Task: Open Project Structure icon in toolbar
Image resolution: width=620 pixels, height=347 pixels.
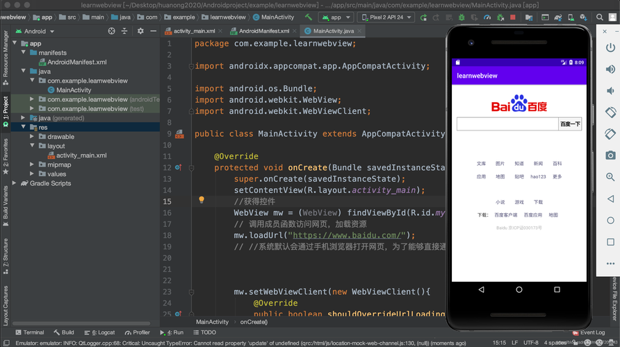Action: [x=529, y=17]
